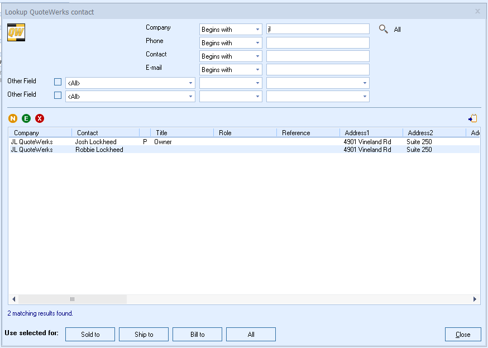Click the E-mail search text field
Viewport: 488px width, 348px height.
pyautogui.click(x=318, y=70)
